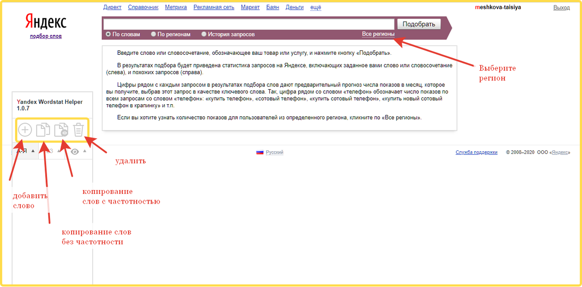Click the meshkova-taisiya username
The width and height of the screenshot is (582, 287).
[498, 8]
